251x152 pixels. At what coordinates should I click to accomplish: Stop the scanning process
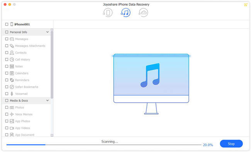tap(231, 144)
